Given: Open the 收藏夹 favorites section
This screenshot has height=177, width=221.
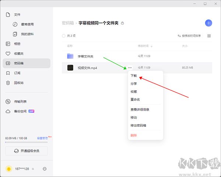Looking at the screenshot, I should (x=18, y=53).
